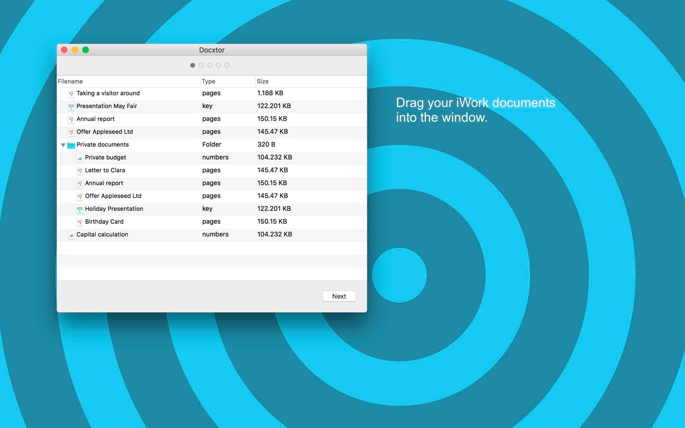This screenshot has width=685, height=428.
Task: Select the Birthday Card file name
Action: 104,222
